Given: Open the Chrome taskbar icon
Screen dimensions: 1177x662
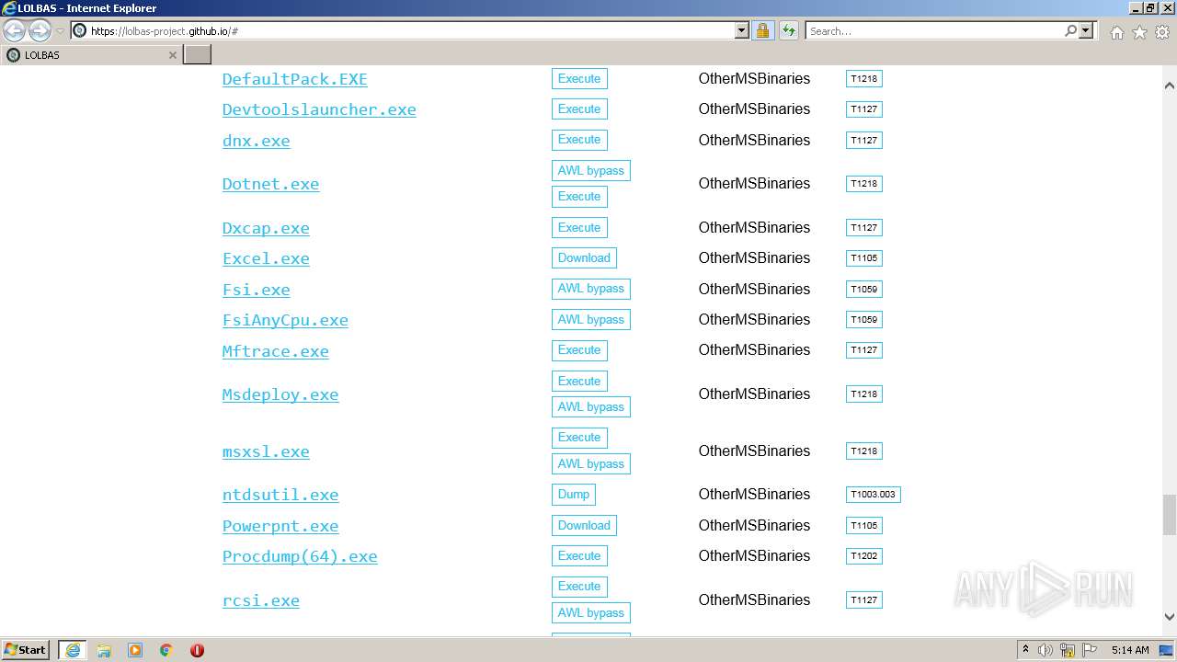Looking at the screenshot, I should 166,650.
